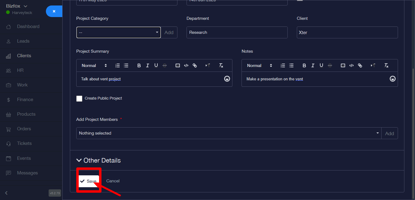Click the Department input field
The image size is (415, 200).
coord(237,32)
